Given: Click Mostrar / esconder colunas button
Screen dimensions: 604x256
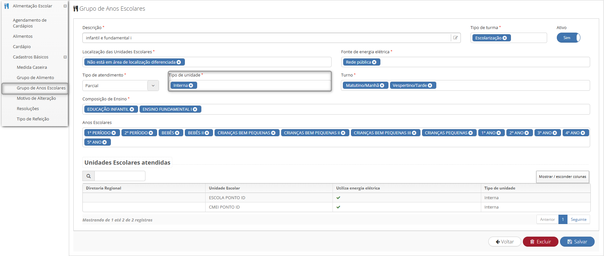Looking at the screenshot, I should (x=563, y=177).
